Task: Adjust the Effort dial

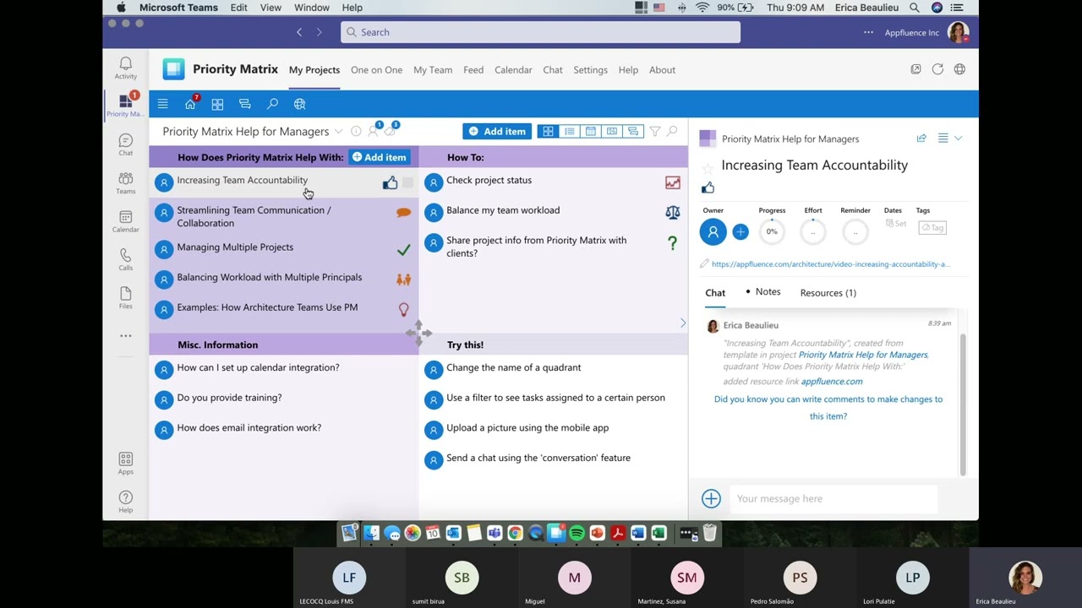Action: [x=813, y=231]
